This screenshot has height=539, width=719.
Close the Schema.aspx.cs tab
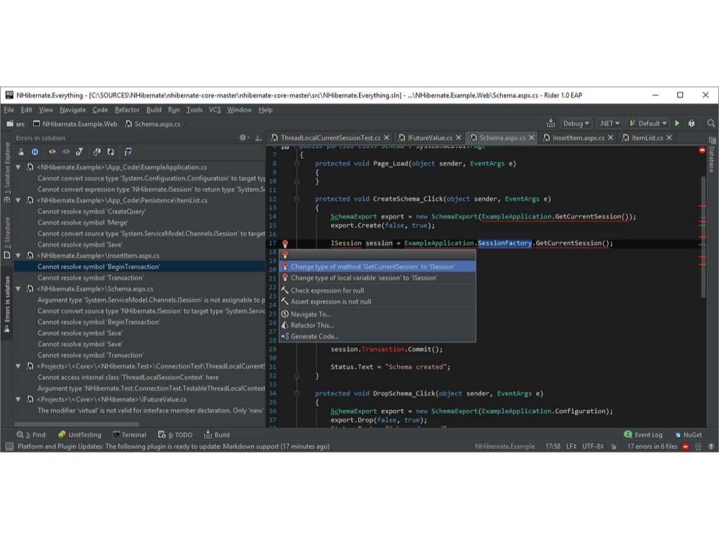(531, 138)
